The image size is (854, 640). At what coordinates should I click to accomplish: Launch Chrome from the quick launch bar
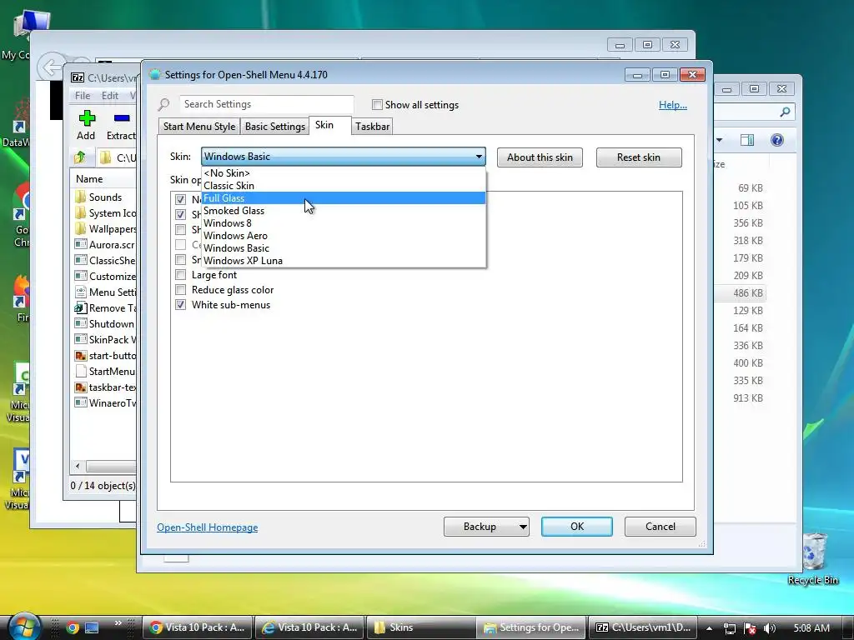73,627
